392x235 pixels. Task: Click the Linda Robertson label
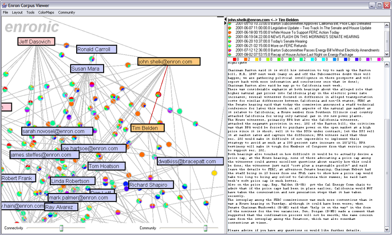coord(72,181)
